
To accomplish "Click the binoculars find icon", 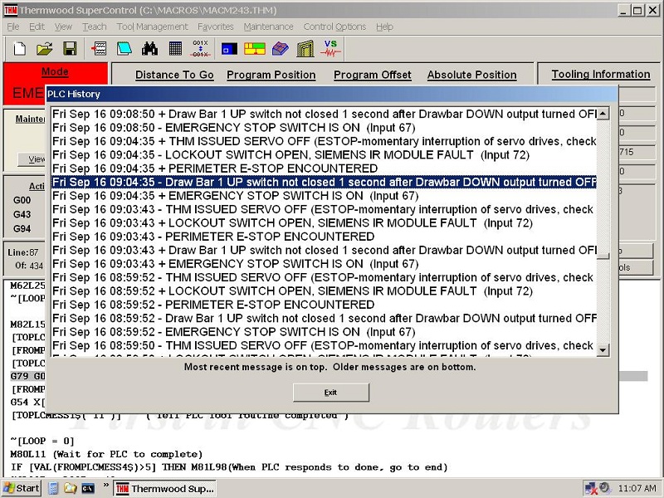I will (150, 49).
